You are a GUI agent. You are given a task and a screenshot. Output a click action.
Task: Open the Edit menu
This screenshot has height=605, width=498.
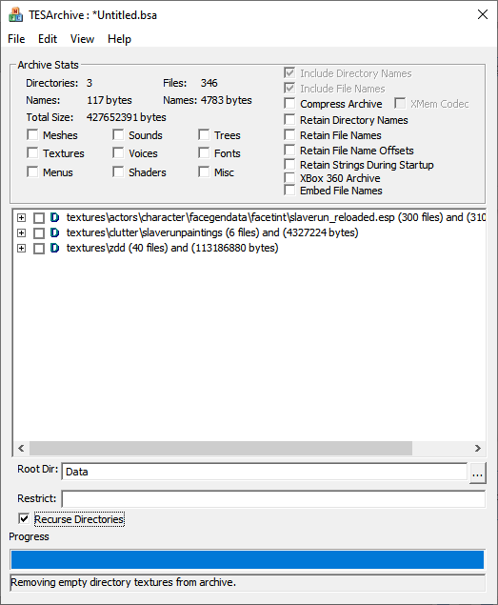[48, 39]
